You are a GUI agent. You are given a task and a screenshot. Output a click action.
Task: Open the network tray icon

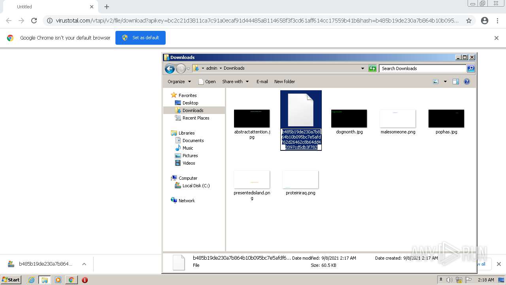(x=459, y=280)
